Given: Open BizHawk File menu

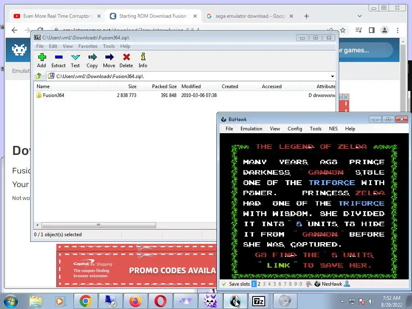Looking at the screenshot, I should [229, 129].
